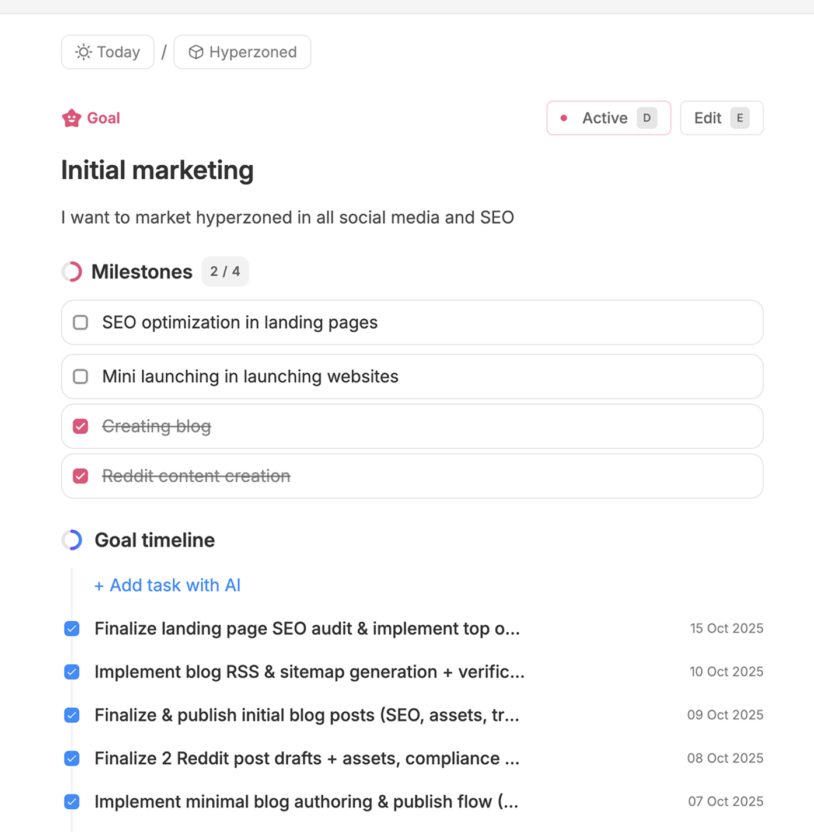Select the Mini launching in launching websites milestone row
The image size is (814, 832).
tap(250, 377)
